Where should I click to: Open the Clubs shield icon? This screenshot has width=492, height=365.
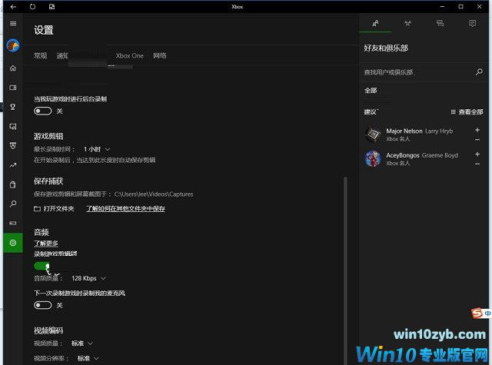pos(13,146)
